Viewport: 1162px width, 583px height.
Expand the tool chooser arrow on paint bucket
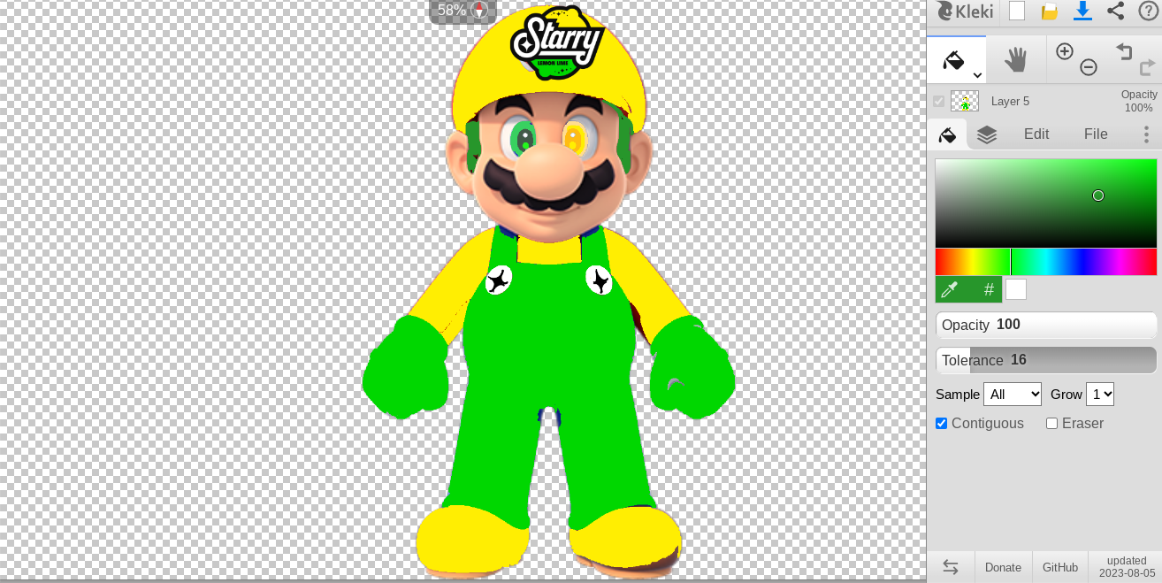click(977, 75)
